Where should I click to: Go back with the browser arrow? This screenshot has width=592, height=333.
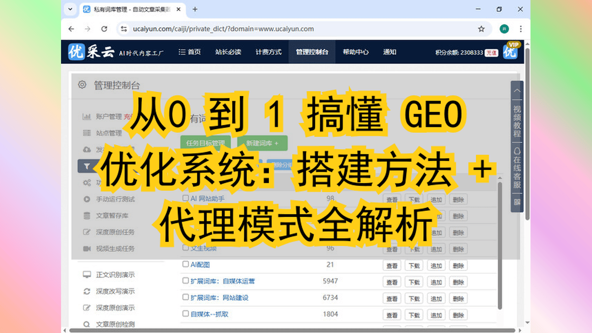pyautogui.click(x=71, y=29)
